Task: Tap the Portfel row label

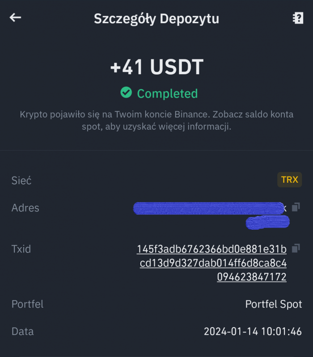Action: pyautogui.click(x=27, y=304)
